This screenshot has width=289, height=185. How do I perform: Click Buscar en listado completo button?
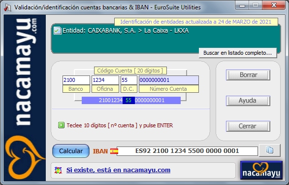coord(238,53)
